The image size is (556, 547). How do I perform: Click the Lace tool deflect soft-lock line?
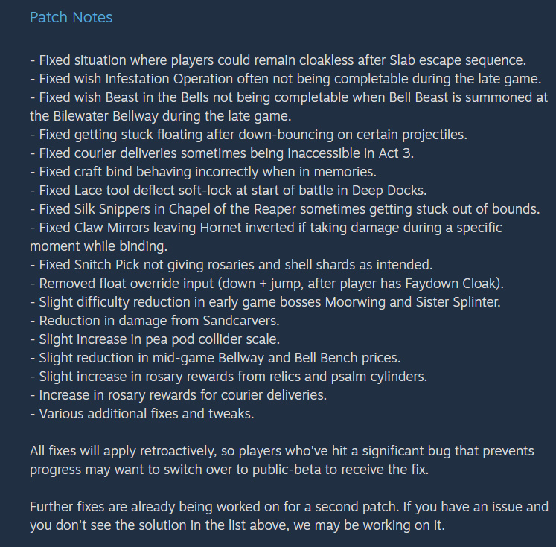click(x=229, y=191)
